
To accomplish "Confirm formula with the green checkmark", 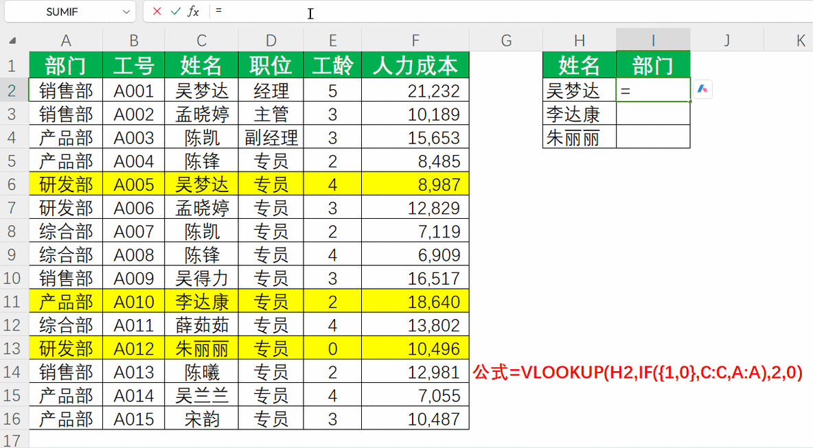I will [x=175, y=11].
